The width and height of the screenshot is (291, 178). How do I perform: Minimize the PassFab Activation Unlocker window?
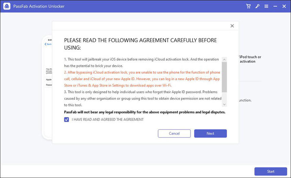tap(275, 6)
